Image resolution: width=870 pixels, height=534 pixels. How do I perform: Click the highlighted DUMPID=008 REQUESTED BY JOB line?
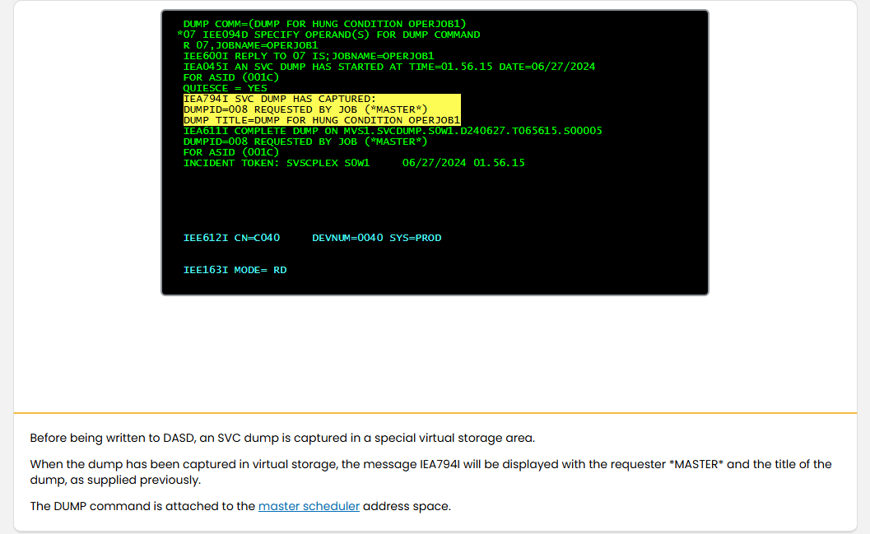305,109
